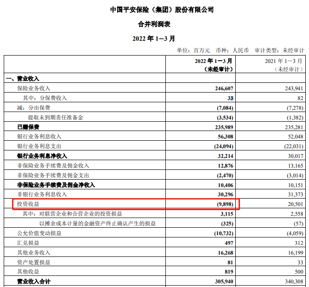
Task: Click the value 10,151
Action: (296, 185)
